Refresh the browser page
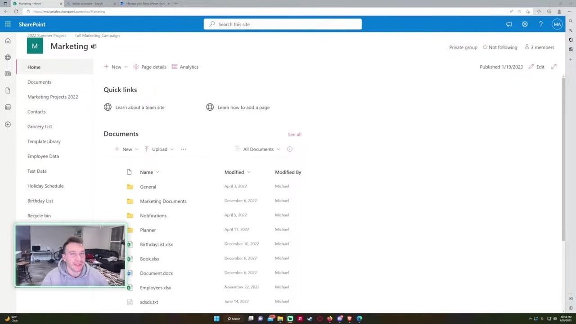The width and height of the screenshot is (576, 324). click(x=16, y=11)
